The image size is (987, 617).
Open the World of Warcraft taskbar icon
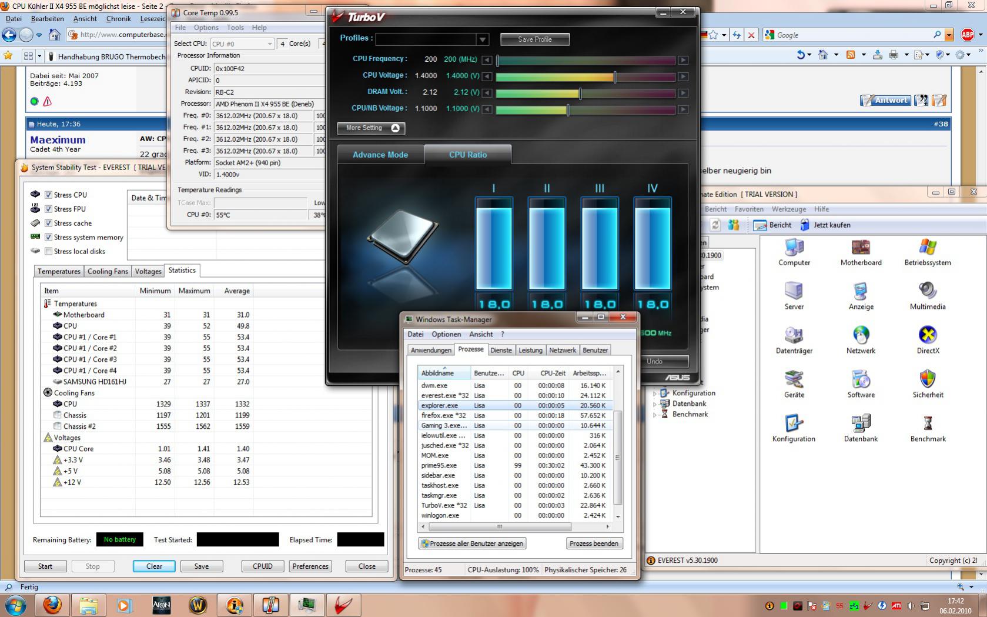click(198, 605)
